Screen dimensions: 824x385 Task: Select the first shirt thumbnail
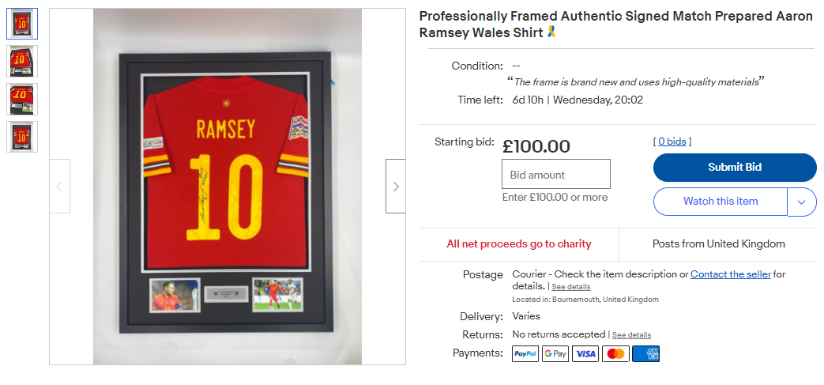(x=22, y=24)
